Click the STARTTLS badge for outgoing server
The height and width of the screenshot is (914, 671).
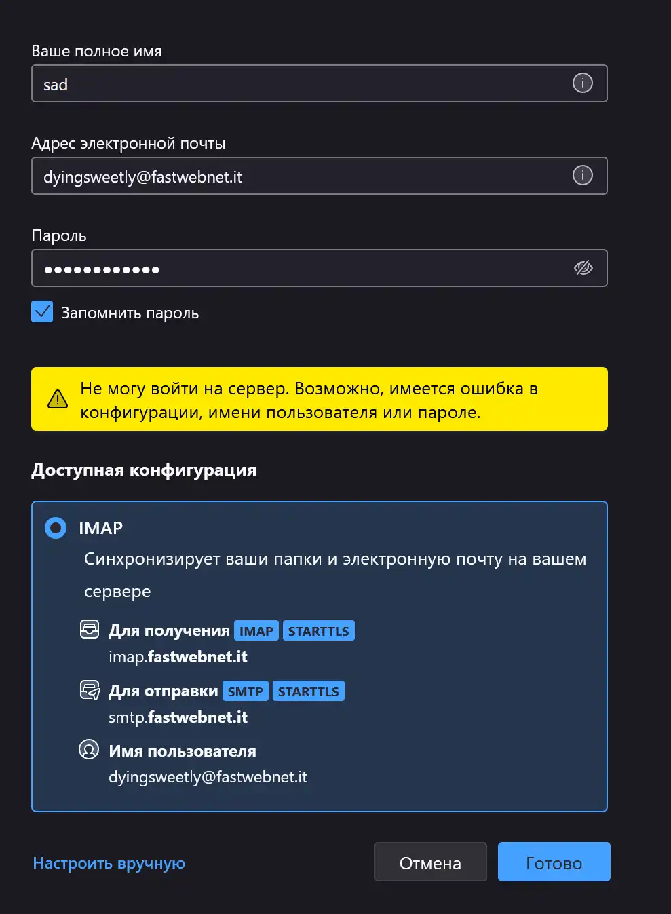pos(309,691)
